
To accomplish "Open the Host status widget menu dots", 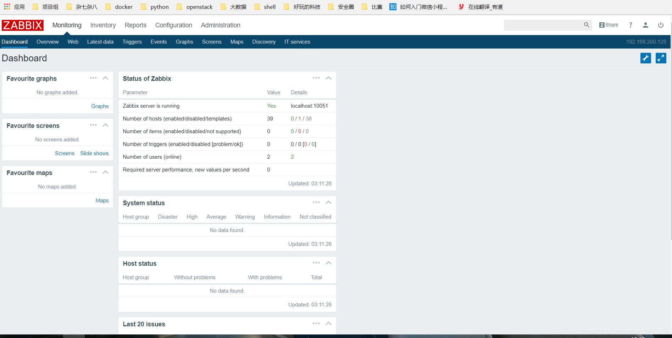I will (x=316, y=263).
